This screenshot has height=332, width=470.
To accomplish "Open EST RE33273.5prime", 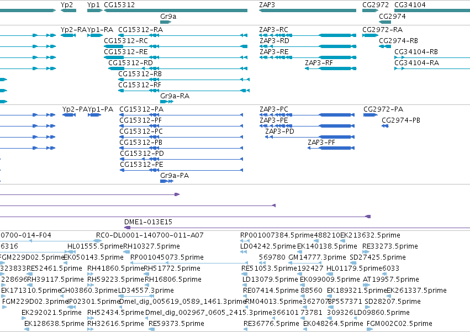I will tap(390, 246).
